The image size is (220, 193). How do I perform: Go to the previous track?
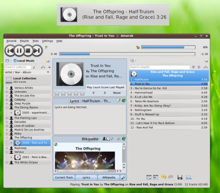click(x=10, y=50)
